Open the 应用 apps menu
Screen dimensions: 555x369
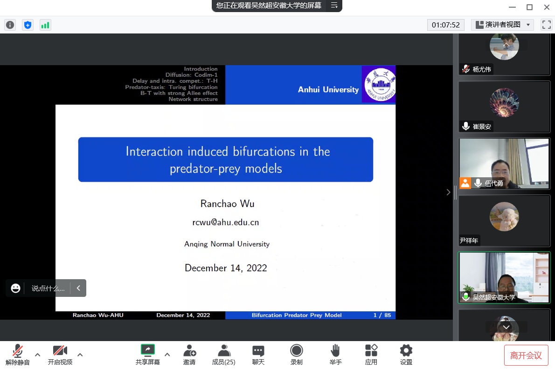click(371, 355)
